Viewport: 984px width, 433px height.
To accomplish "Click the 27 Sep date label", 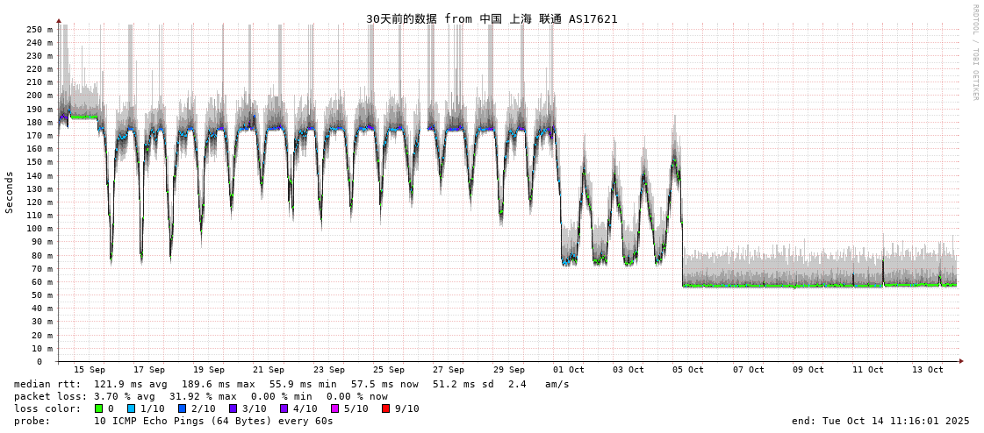I will point(449,370).
